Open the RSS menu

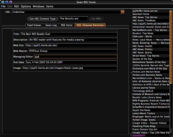[16, 6]
